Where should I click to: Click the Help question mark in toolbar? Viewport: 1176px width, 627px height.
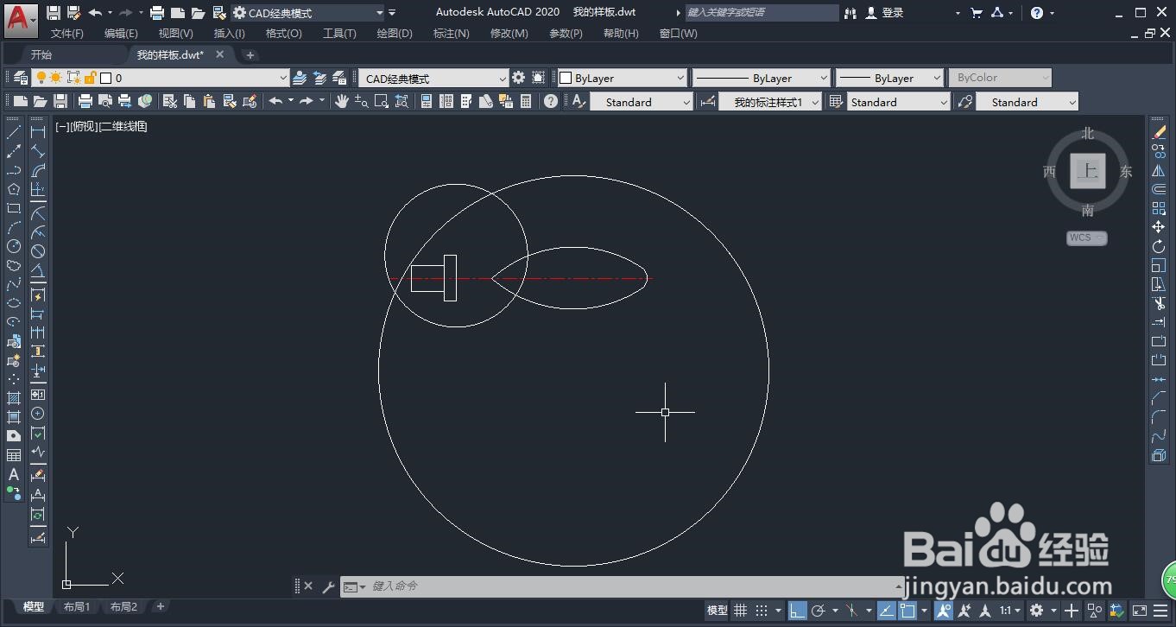point(551,101)
